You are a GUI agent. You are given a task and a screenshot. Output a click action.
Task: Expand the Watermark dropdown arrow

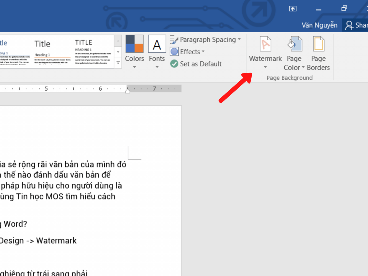265,67
